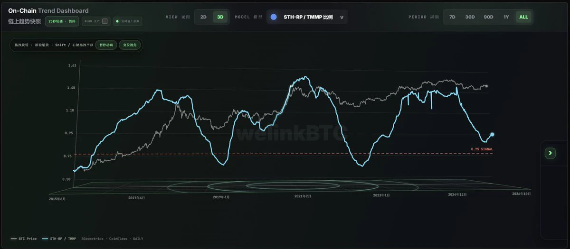The image size is (570, 249).
Task: Click the latest STH-RP data point marker
Action: coord(492,135)
